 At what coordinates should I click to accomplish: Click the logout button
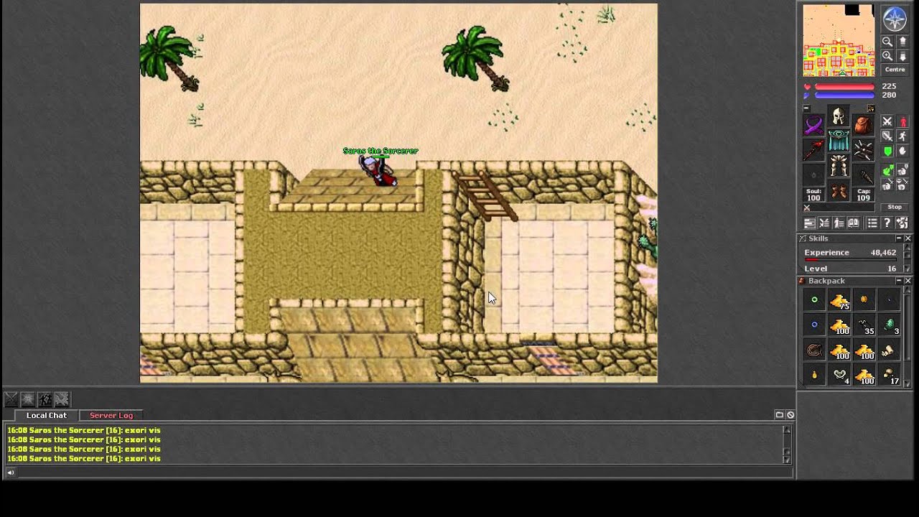pos(902,223)
